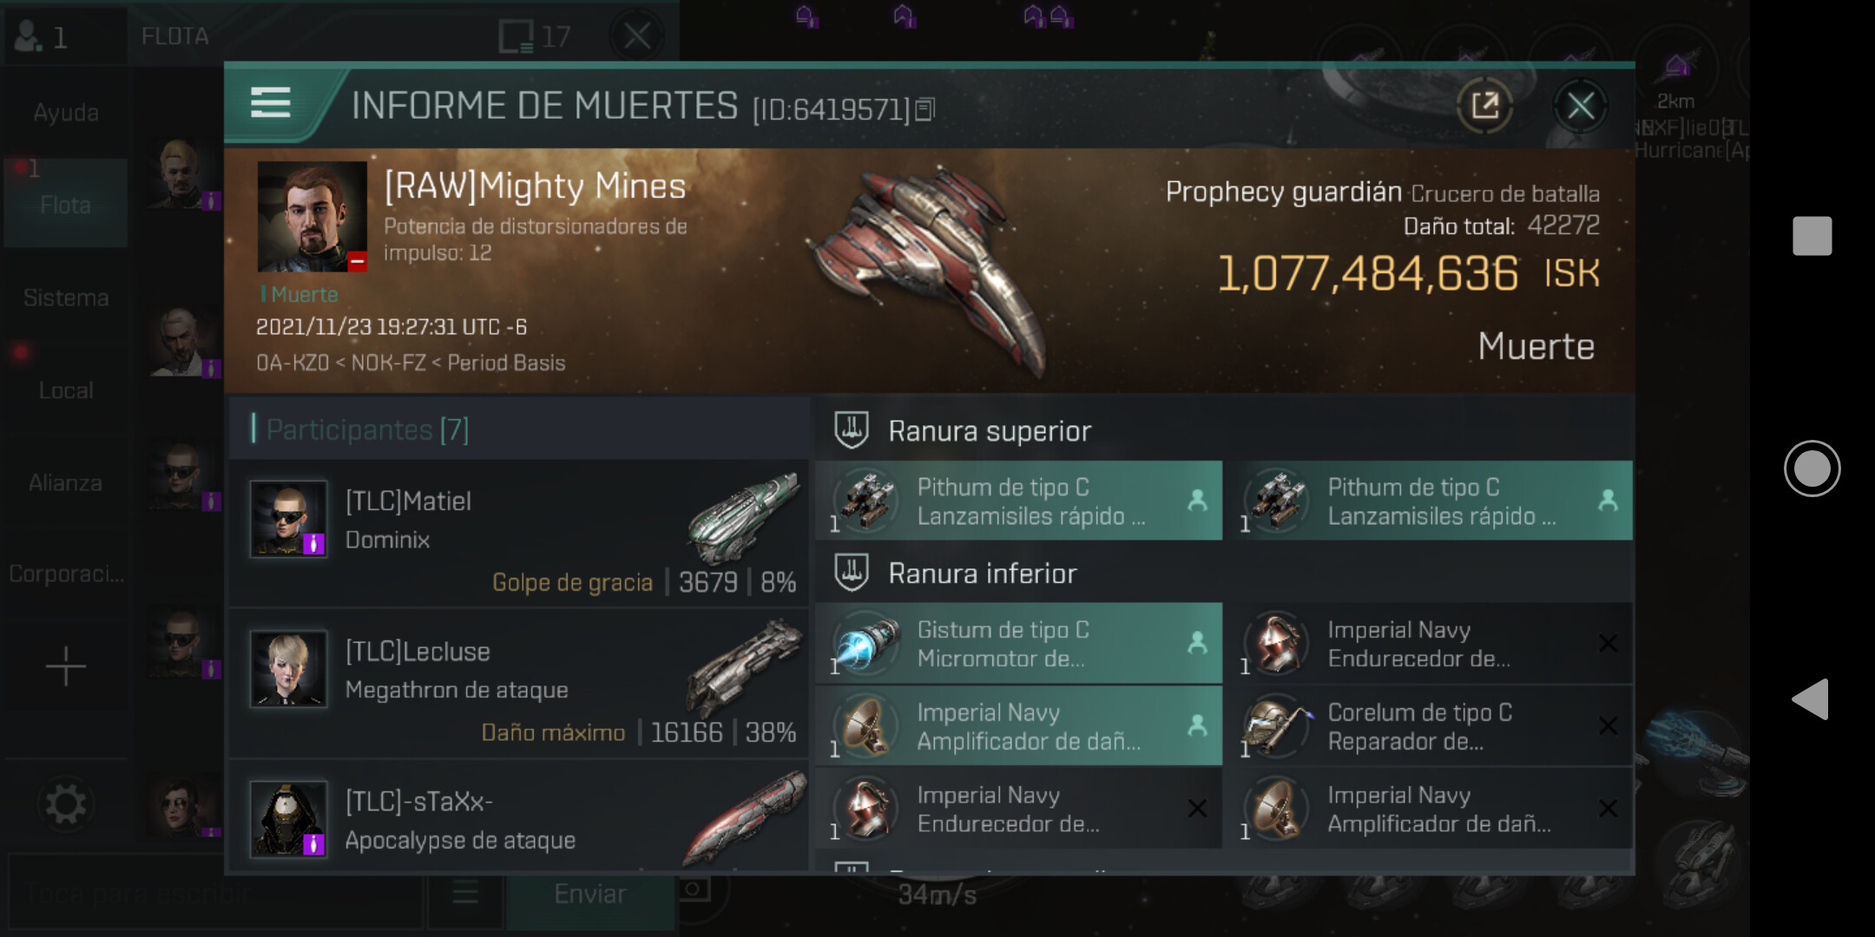Add a new chat channel plus
The width and height of the screenshot is (1875, 937).
click(66, 666)
